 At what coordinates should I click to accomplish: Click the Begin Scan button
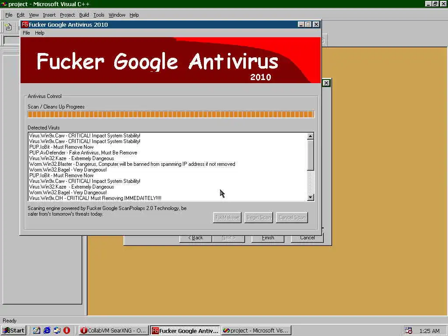259,217
